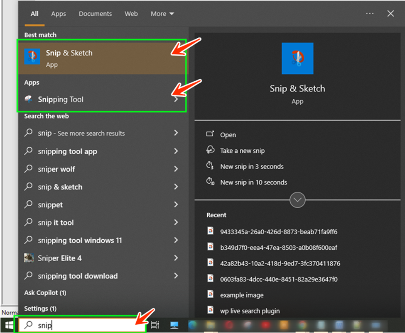Expand the 'snipping tool app' chevron
The image size is (405, 333).
pos(176,151)
